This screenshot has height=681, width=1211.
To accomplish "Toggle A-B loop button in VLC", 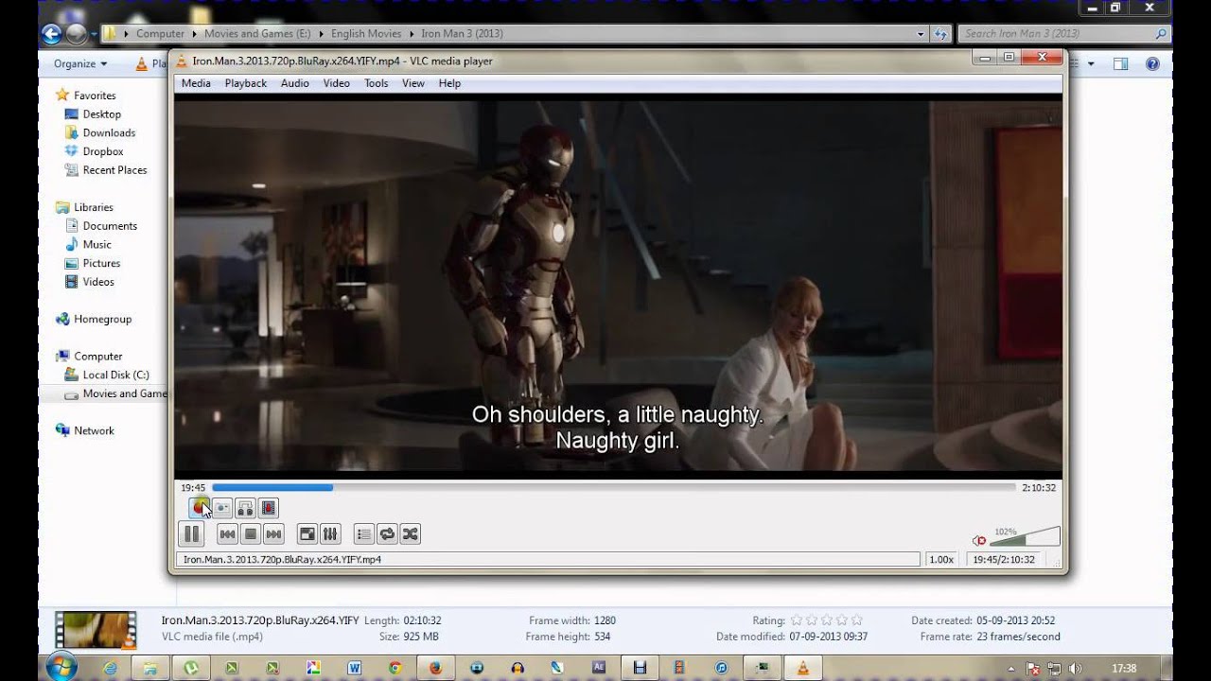I will (x=245, y=508).
